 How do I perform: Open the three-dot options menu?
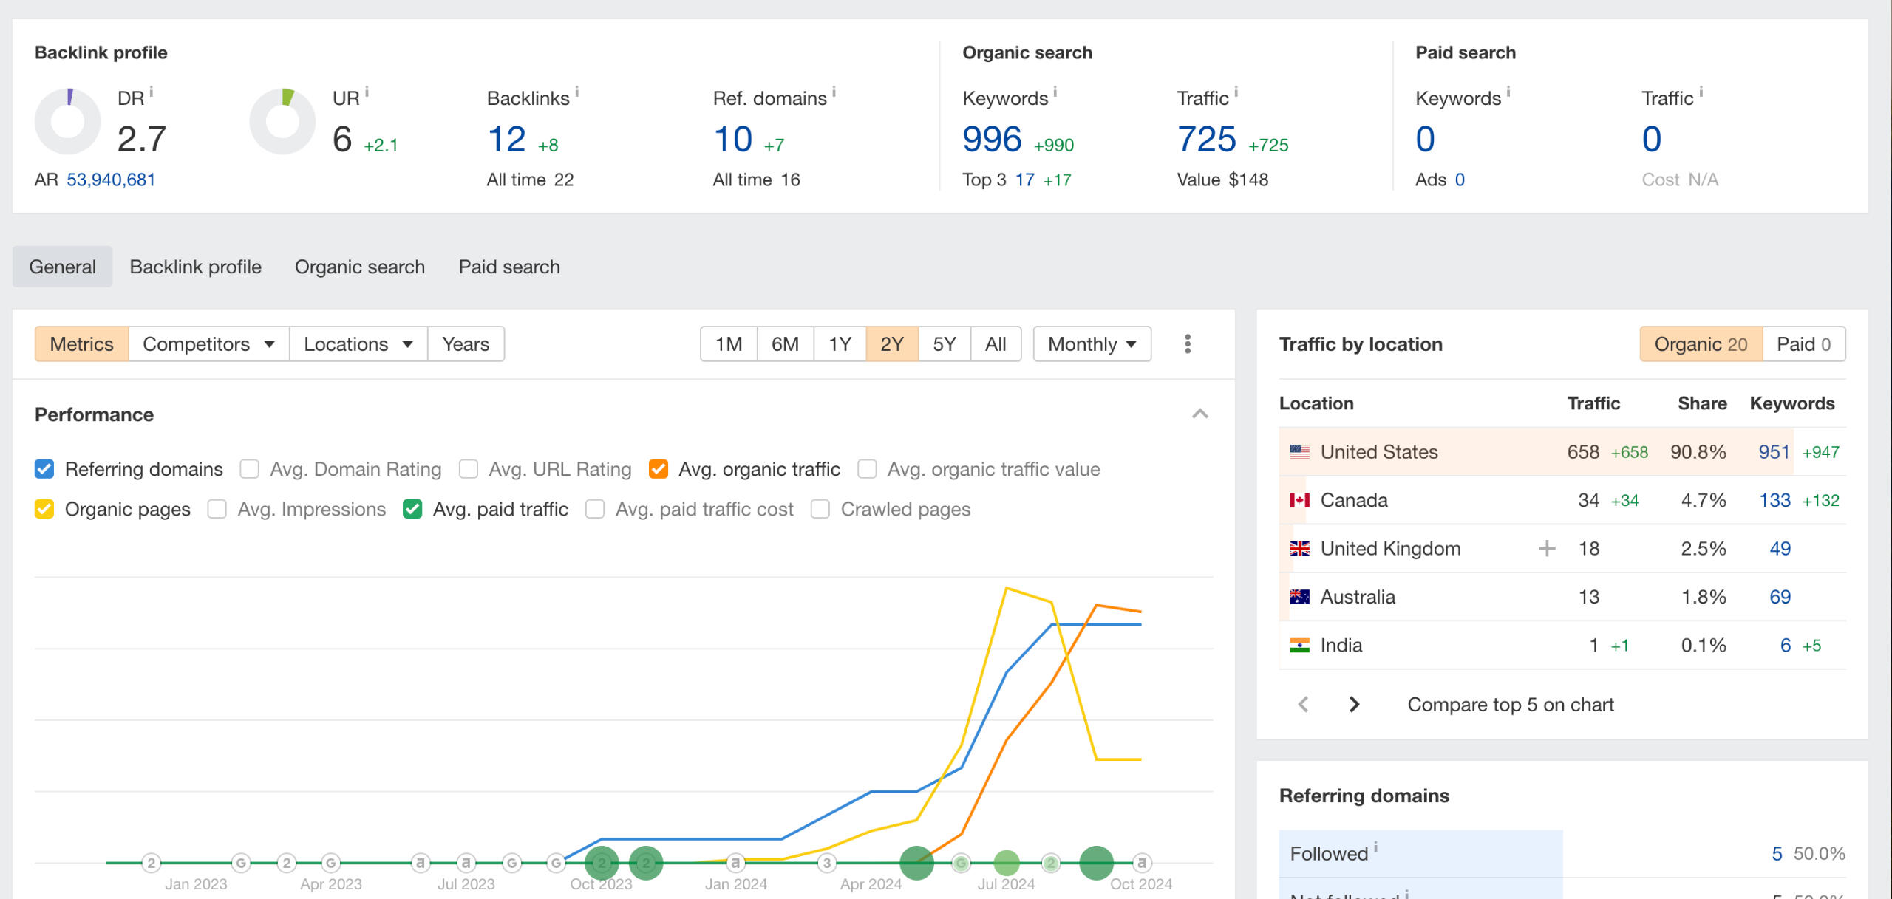click(1188, 343)
